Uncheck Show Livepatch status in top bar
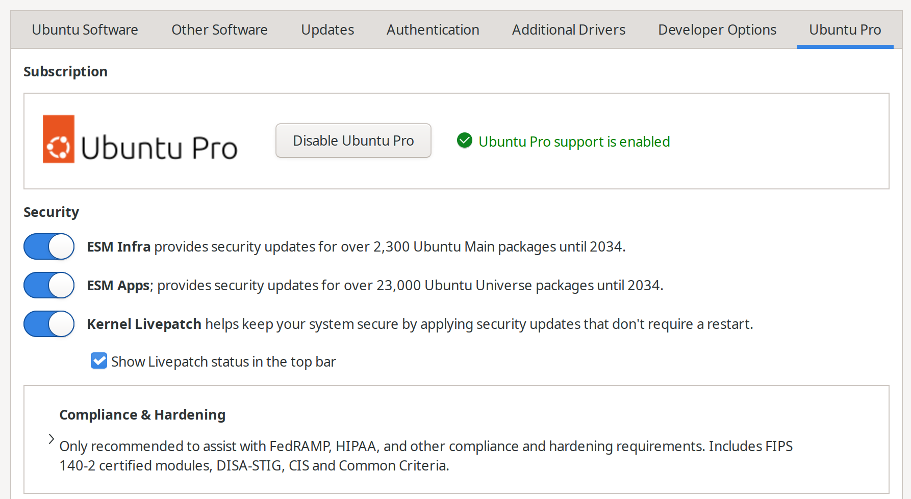 click(x=99, y=361)
